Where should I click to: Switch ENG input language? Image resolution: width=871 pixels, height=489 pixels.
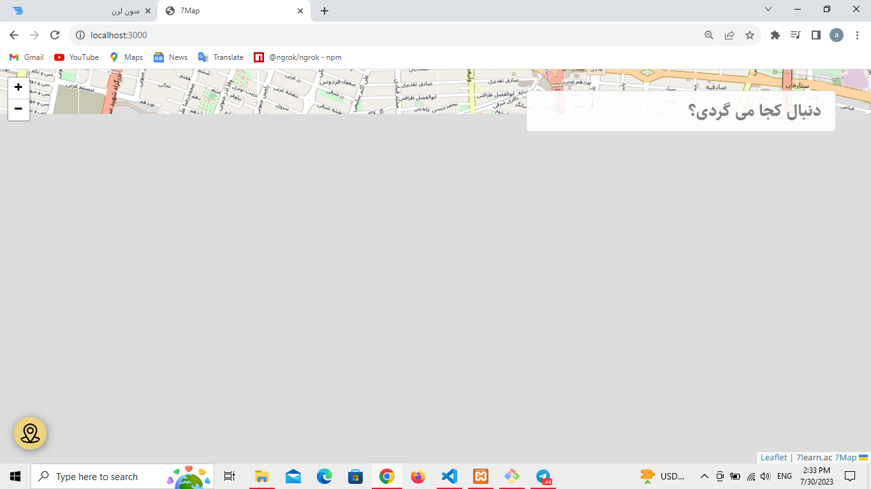pos(784,476)
